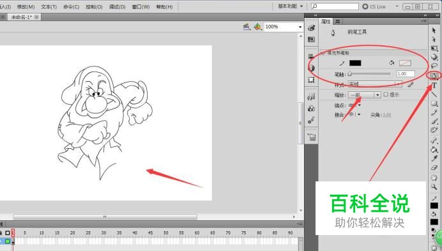Open the 修改(M) menu

pyautogui.click(x=26, y=6)
